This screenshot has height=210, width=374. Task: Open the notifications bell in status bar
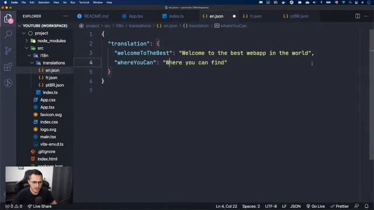pyautogui.click(x=366, y=206)
